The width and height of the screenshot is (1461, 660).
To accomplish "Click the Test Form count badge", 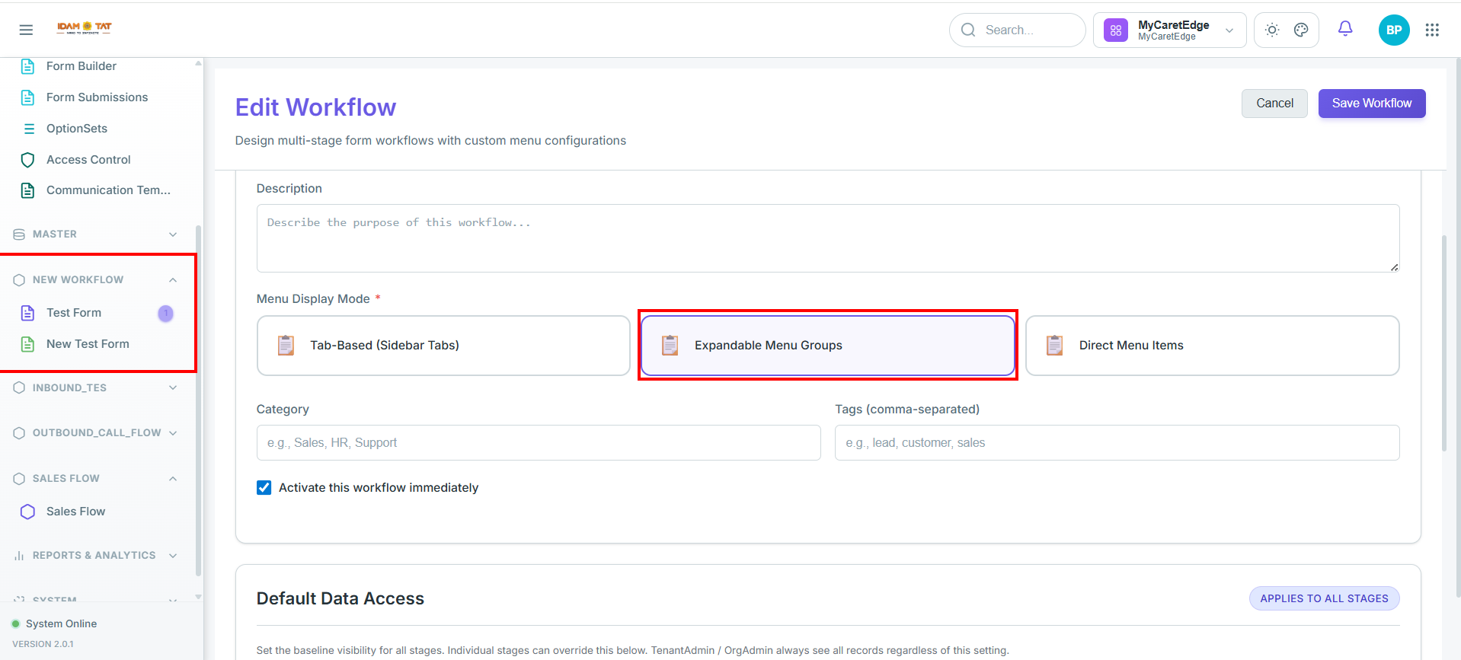I will tap(165, 313).
